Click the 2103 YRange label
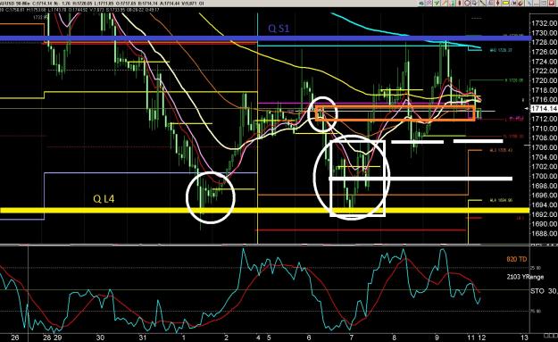This screenshot has height=342, width=558. (x=525, y=277)
